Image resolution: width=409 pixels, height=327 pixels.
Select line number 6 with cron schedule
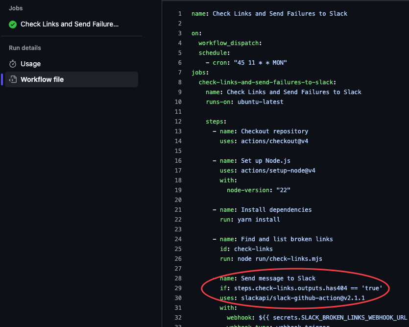point(180,63)
